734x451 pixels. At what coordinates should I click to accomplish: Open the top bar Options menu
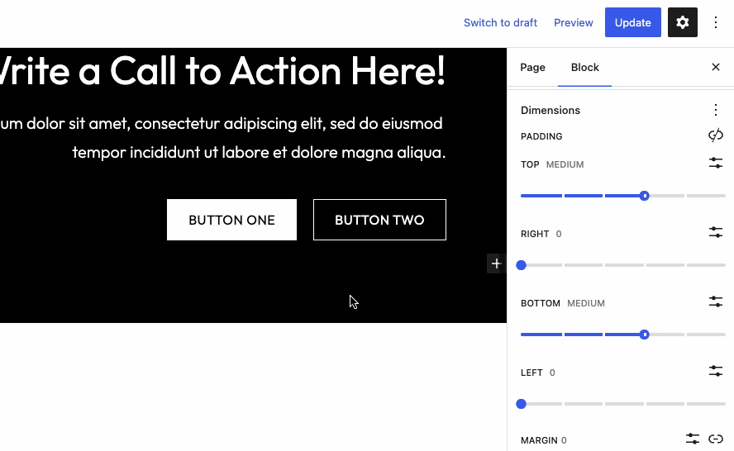pyautogui.click(x=716, y=22)
